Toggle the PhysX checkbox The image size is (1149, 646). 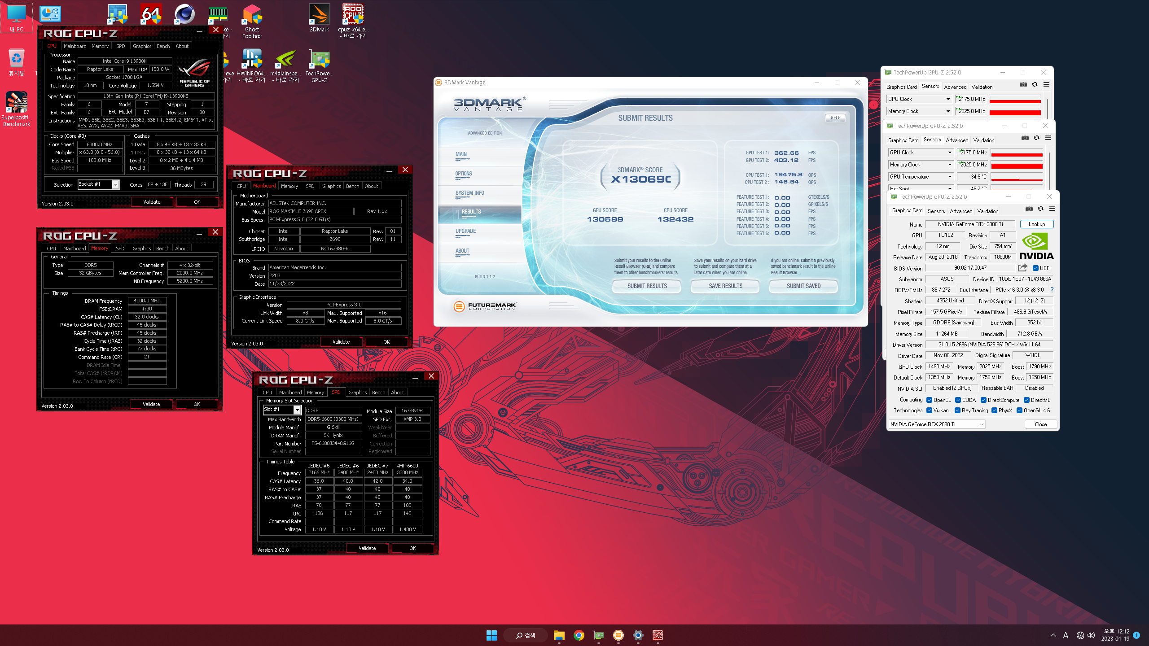(x=995, y=410)
